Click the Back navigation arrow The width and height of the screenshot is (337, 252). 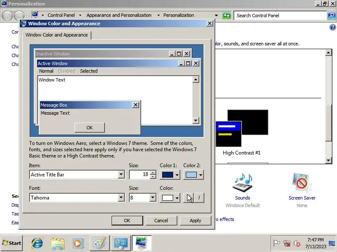[x=7, y=16]
